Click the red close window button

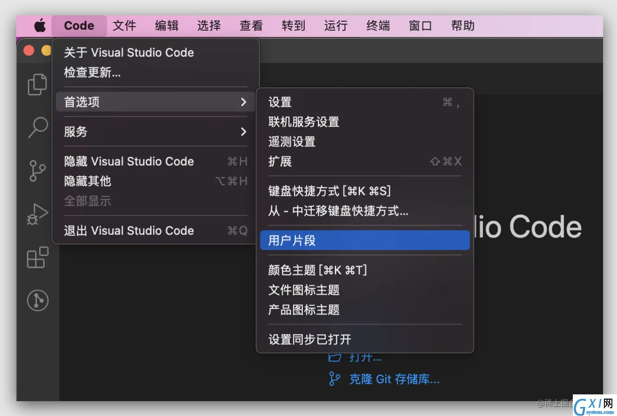point(29,50)
